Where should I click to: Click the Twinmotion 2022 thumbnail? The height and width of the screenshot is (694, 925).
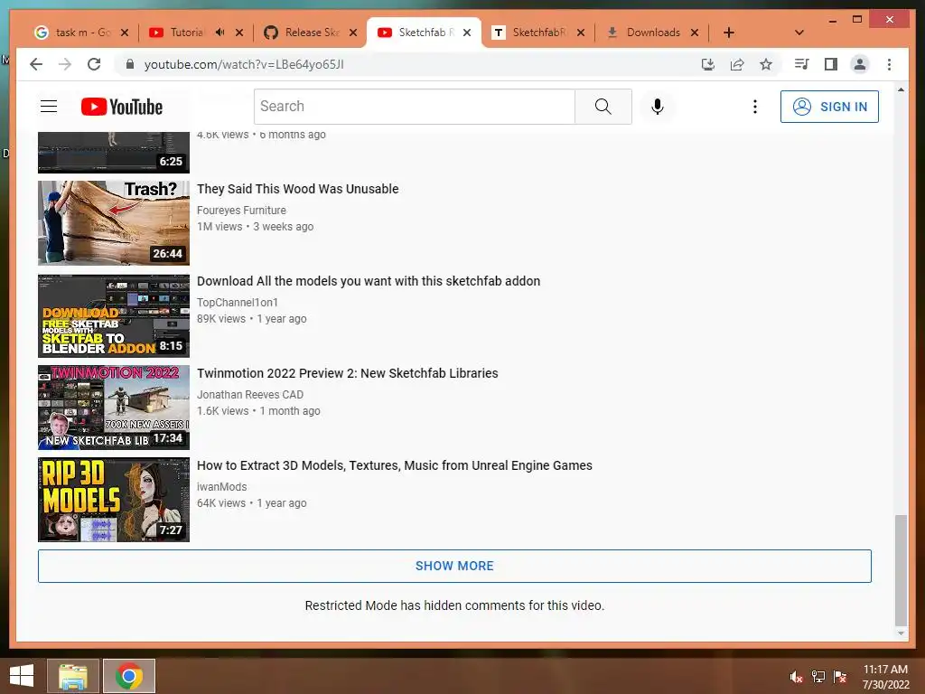point(114,408)
